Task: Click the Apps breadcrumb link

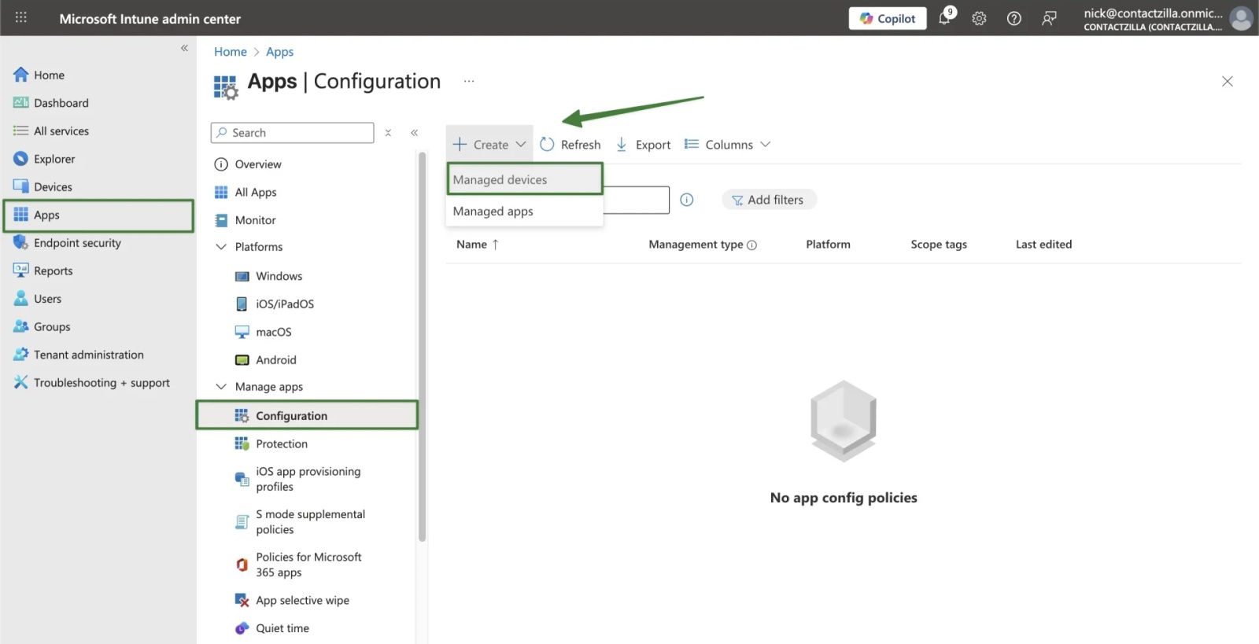Action: coord(279,52)
